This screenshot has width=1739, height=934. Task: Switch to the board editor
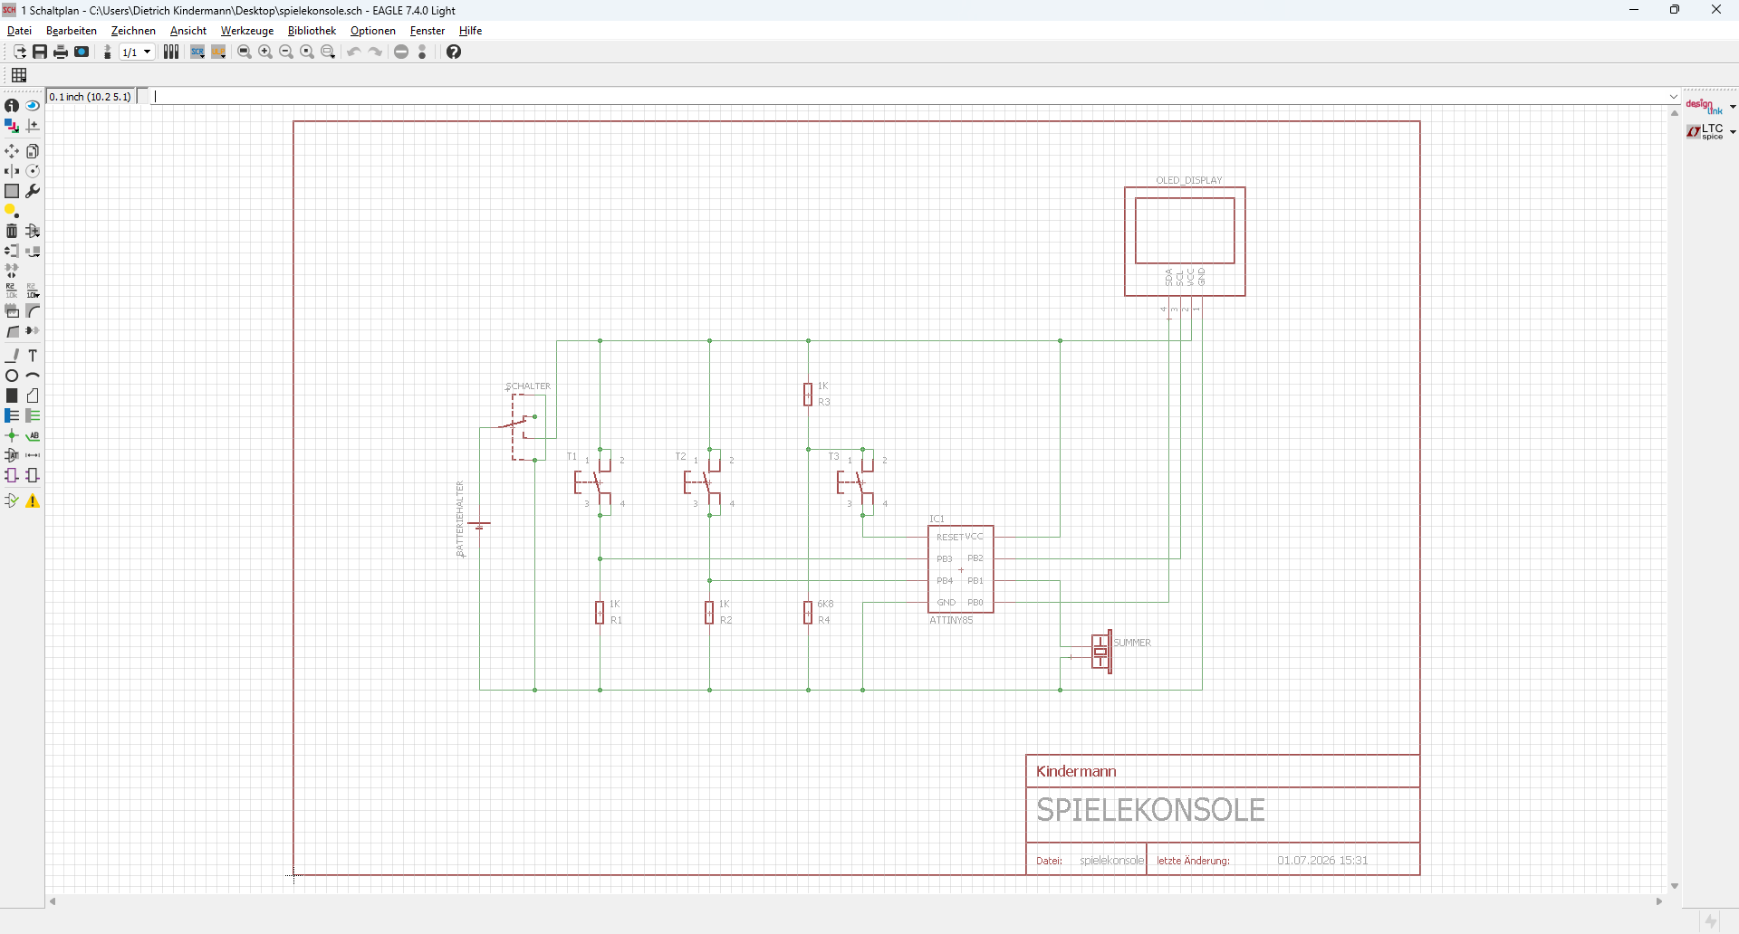(x=107, y=52)
